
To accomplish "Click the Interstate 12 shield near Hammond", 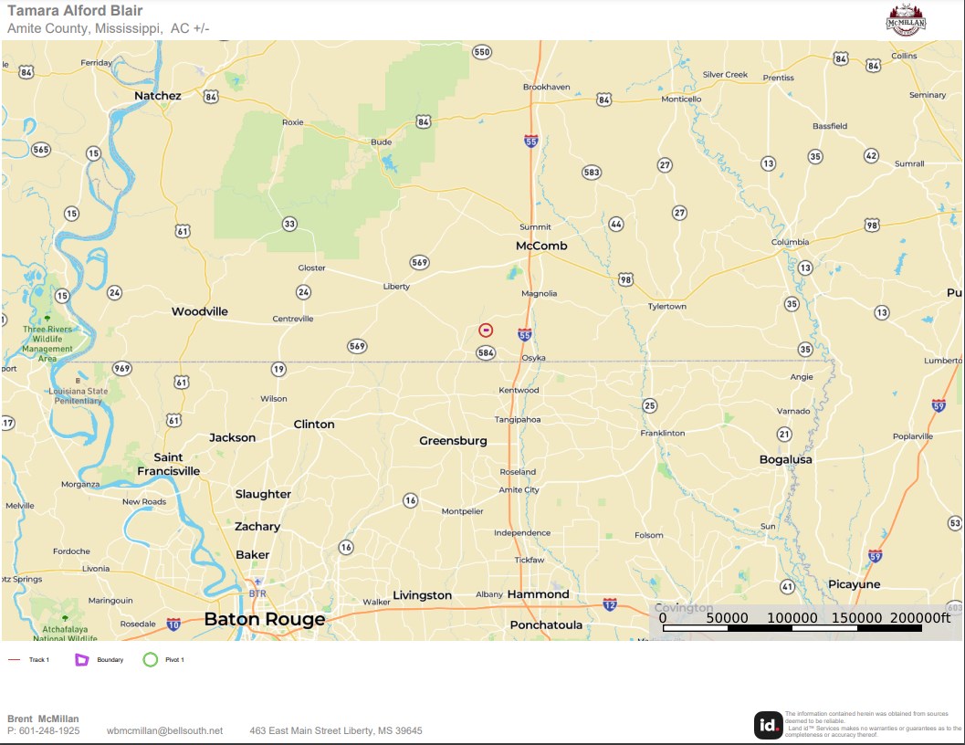I will click(610, 604).
